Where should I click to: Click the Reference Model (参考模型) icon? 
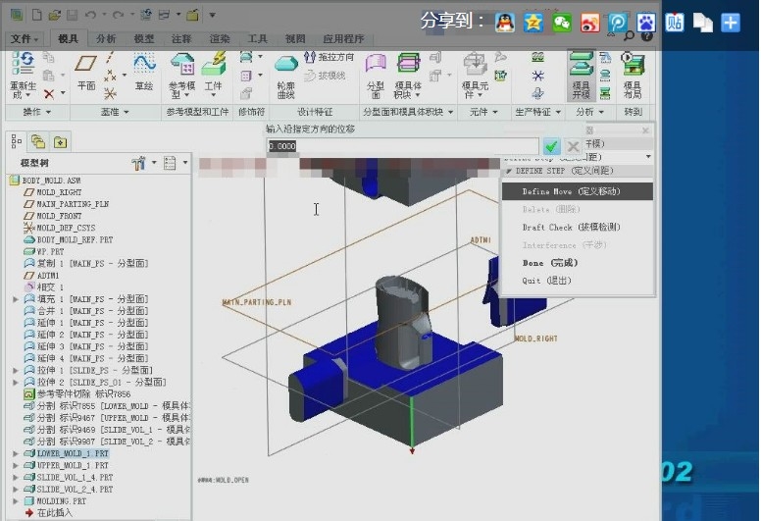[182, 64]
